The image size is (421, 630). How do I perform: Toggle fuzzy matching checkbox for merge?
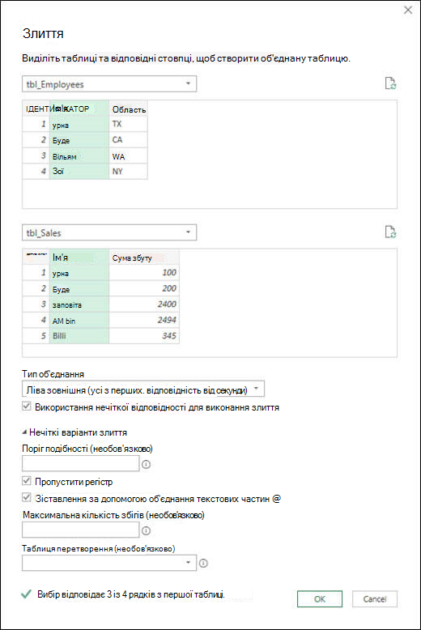click(x=27, y=407)
